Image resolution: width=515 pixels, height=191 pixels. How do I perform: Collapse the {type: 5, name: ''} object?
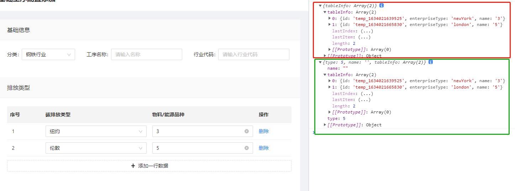coord(320,62)
